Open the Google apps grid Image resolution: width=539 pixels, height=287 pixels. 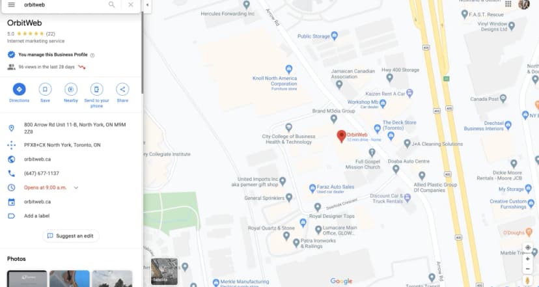[x=508, y=4]
